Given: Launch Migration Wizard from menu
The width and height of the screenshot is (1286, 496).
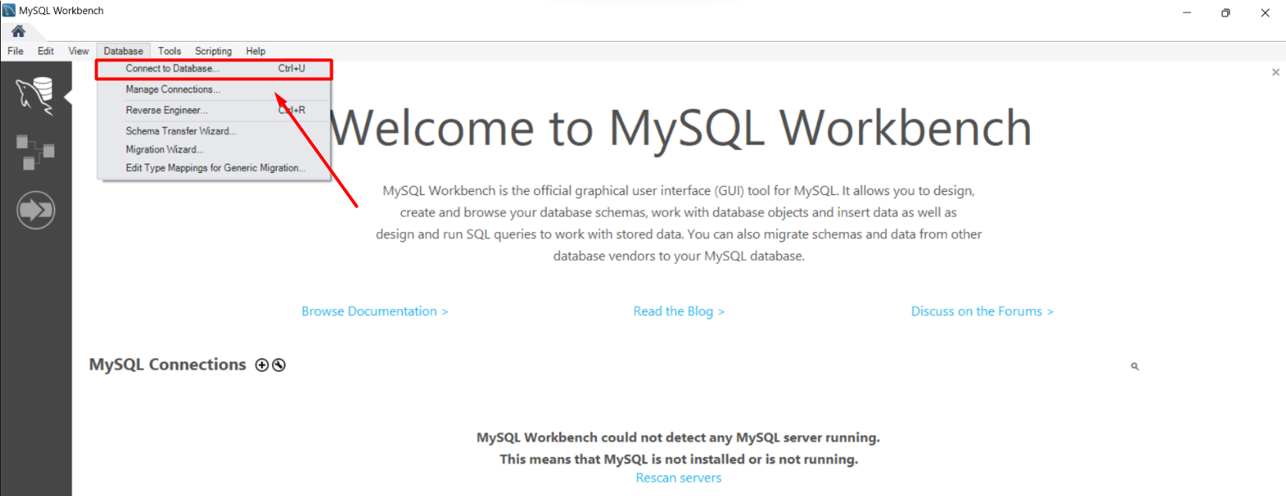Looking at the screenshot, I should click(214, 149).
